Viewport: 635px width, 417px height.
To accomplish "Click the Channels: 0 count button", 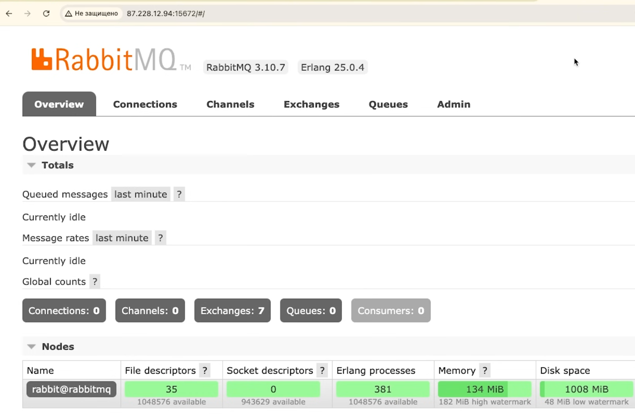I will click(x=150, y=310).
